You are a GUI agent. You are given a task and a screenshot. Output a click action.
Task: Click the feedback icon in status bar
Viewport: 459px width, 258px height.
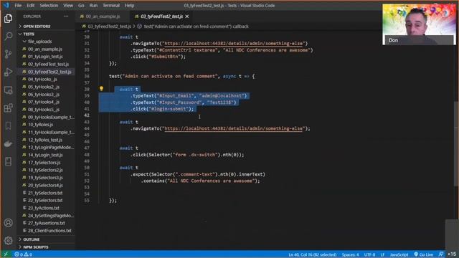[x=441, y=254]
